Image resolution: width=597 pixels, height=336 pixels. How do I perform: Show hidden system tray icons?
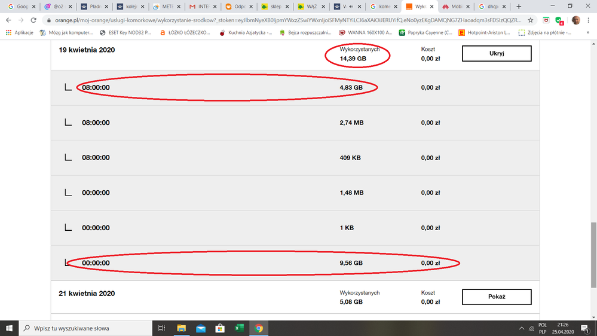pos(521,328)
